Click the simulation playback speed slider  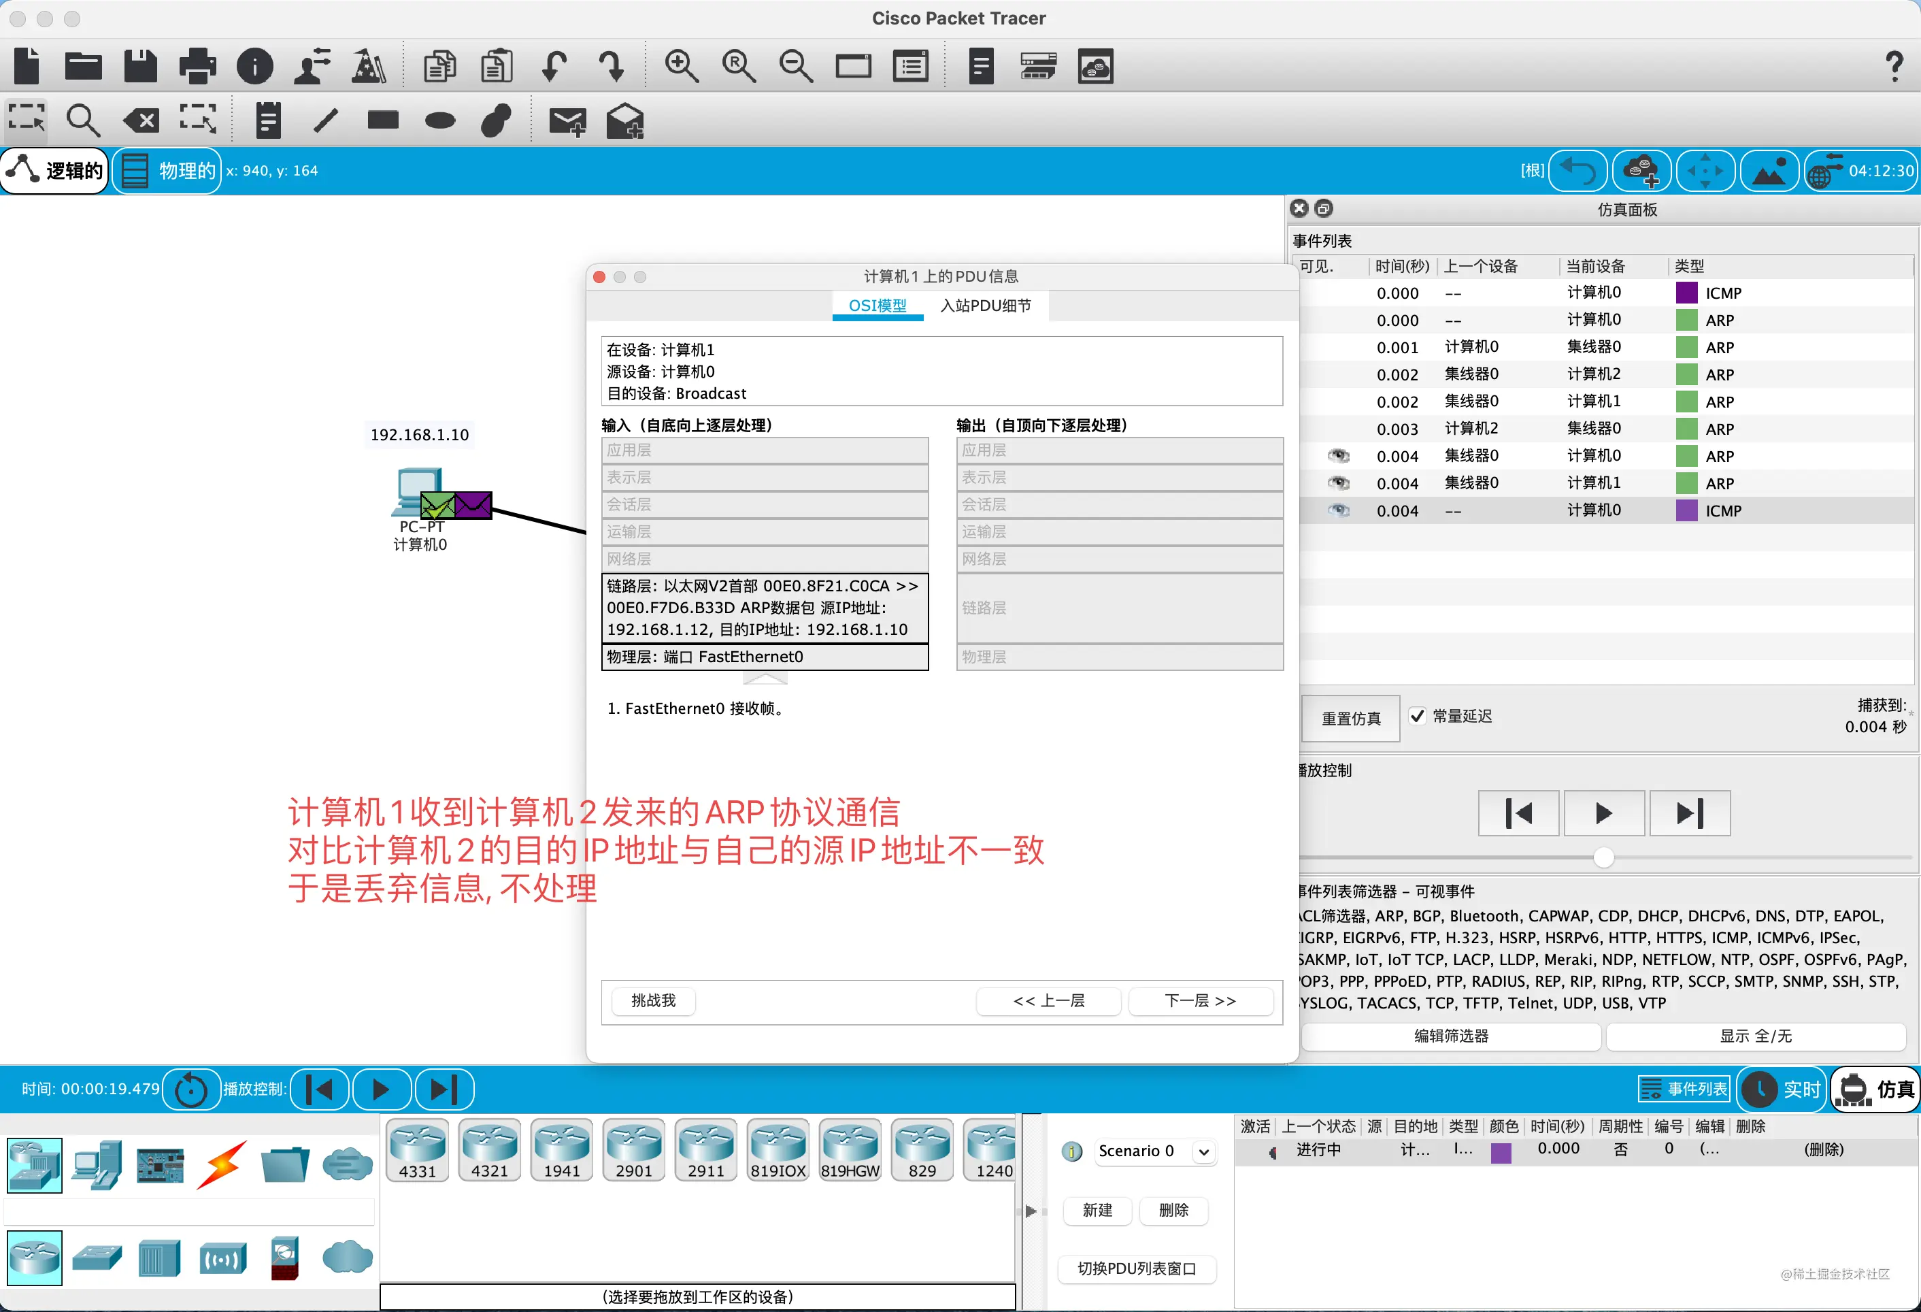click(1603, 857)
